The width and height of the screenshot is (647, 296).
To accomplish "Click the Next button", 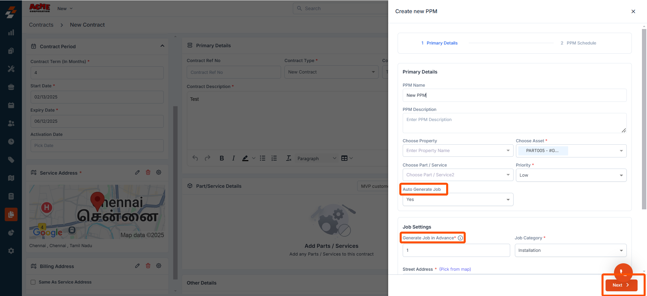I will tap(621, 285).
